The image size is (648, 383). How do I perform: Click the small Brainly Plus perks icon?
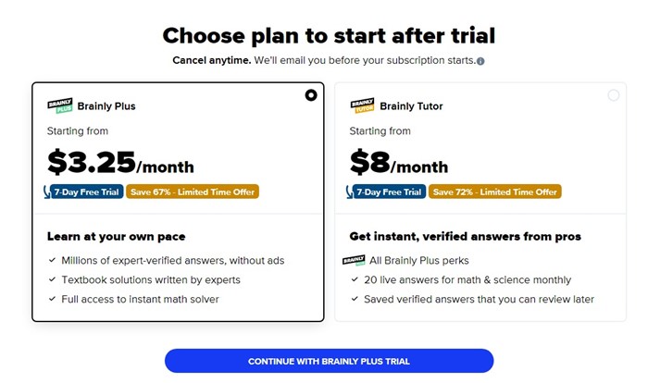(x=353, y=261)
